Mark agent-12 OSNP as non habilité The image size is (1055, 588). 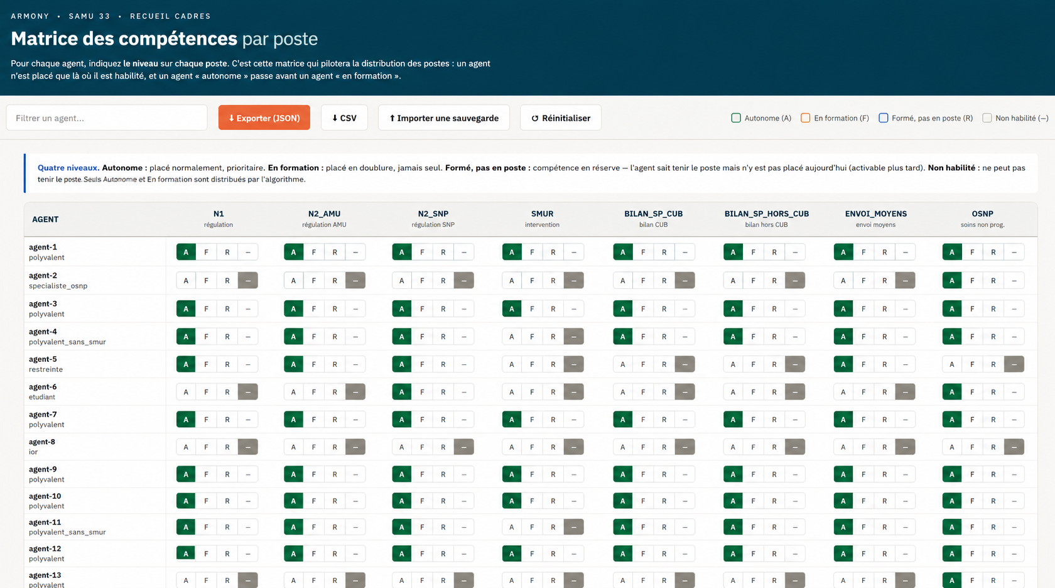1014,553
